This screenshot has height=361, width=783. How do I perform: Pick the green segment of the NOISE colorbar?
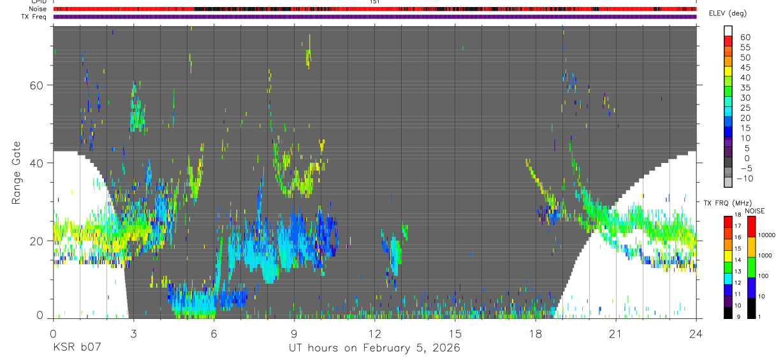pyautogui.click(x=750, y=267)
